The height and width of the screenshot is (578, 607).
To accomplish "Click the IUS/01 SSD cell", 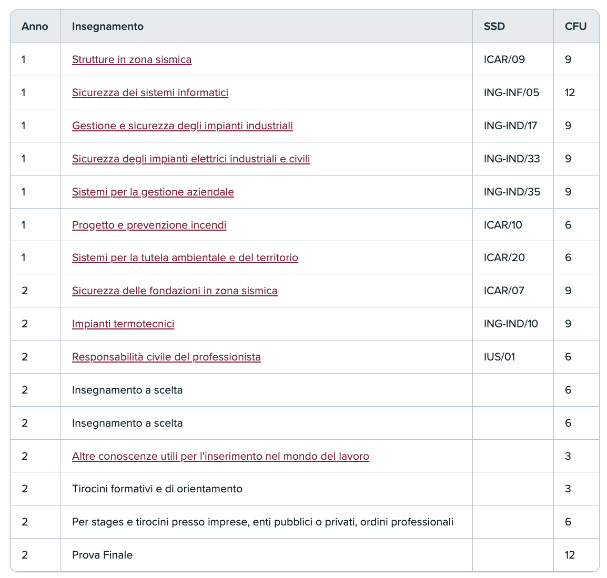I will pos(499,357).
